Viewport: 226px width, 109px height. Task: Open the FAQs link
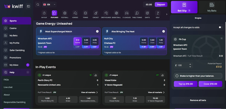[6, 80]
